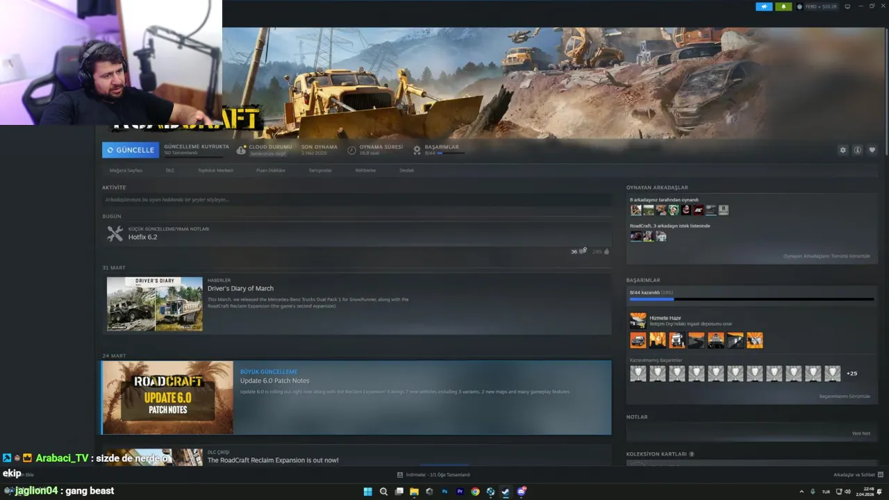This screenshot has height=500, width=889.
Task: Open the game settings gear icon
Action: pyautogui.click(x=843, y=150)
